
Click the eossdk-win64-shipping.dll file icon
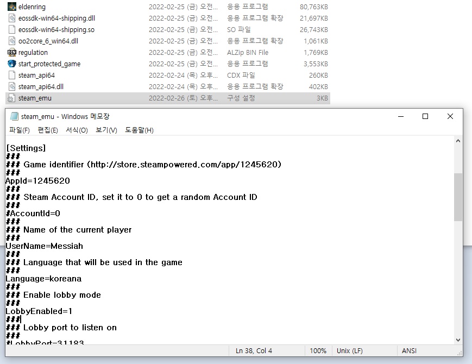pos(12,18)
